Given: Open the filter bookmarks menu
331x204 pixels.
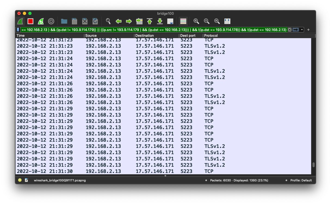Looking at the screenshot, I should [18, 30].
